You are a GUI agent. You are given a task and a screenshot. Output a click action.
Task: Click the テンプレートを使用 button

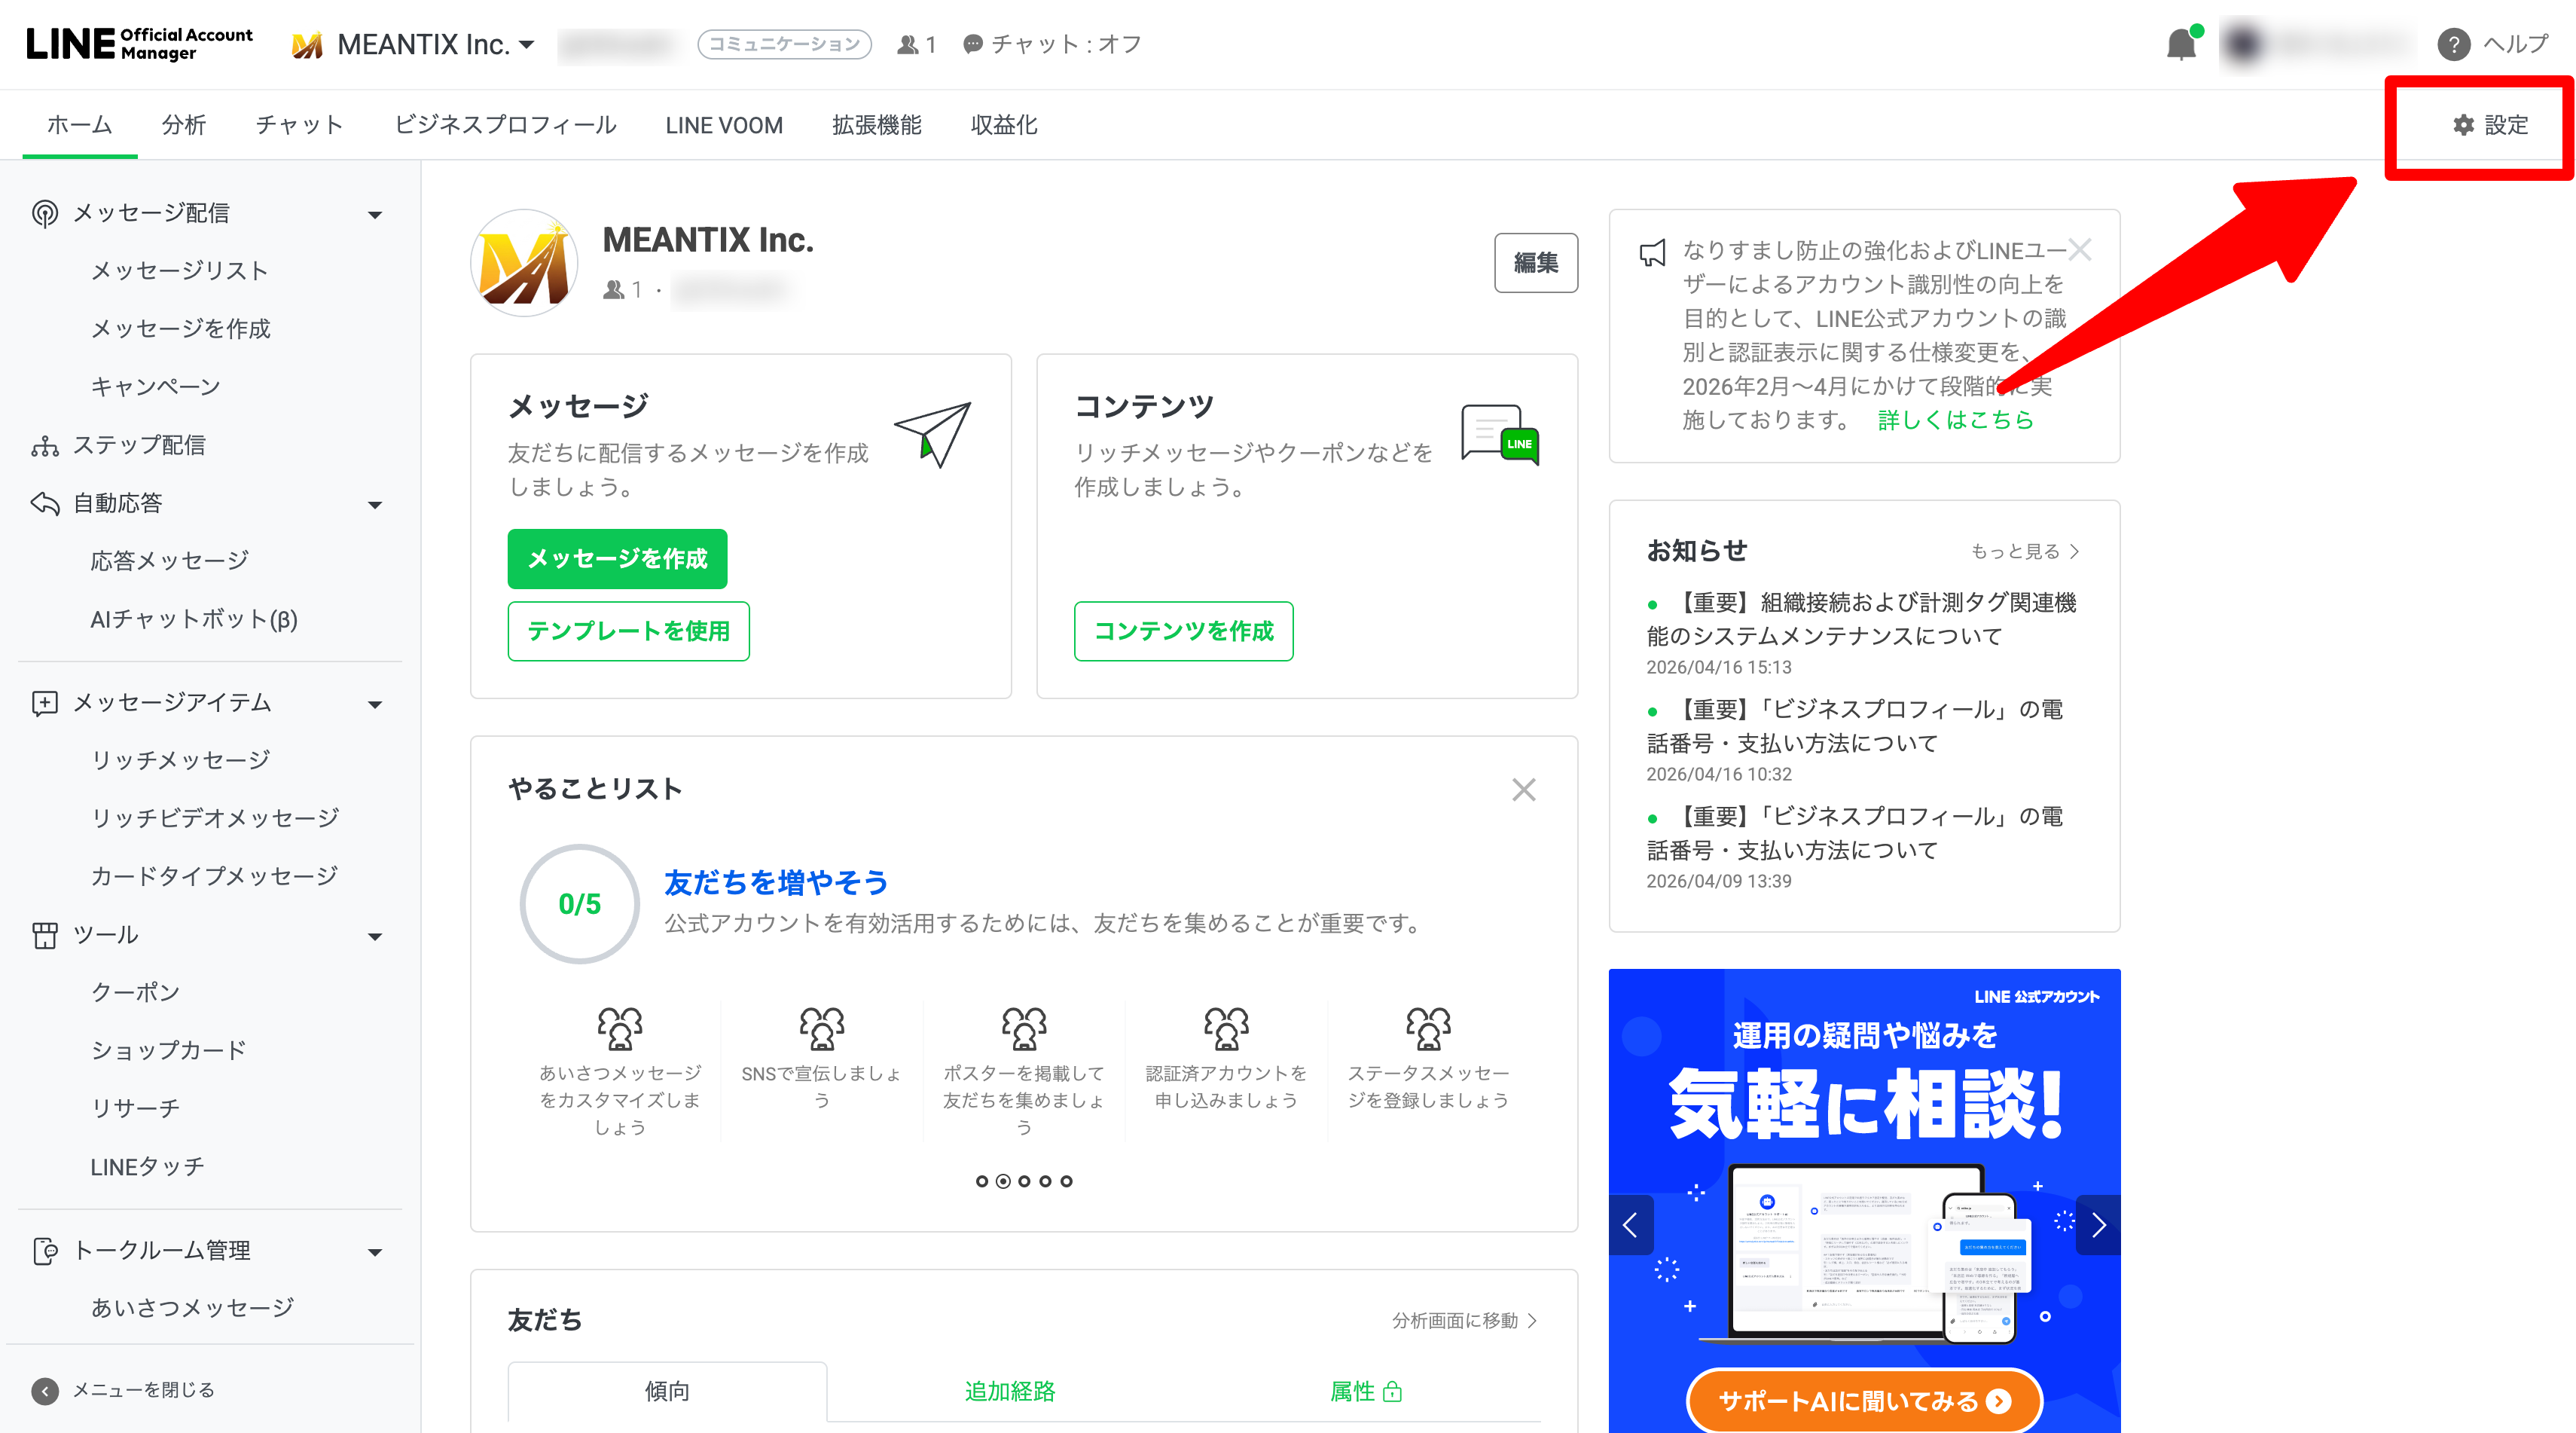pos(628,631)
